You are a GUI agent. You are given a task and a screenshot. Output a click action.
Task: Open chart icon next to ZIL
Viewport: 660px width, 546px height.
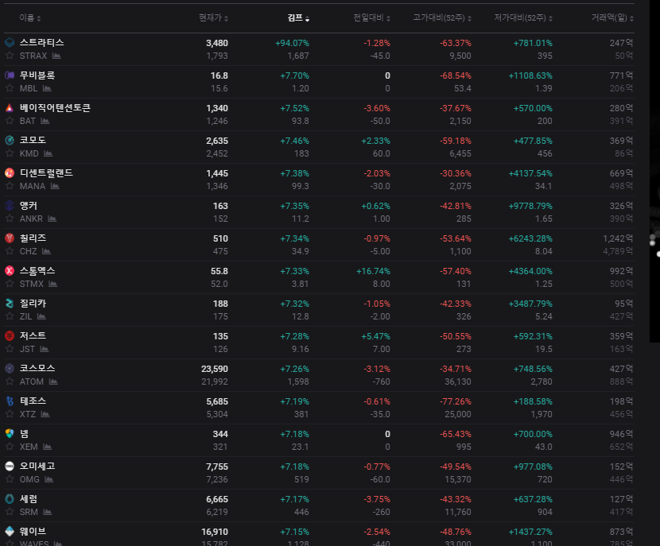[41, 316]
